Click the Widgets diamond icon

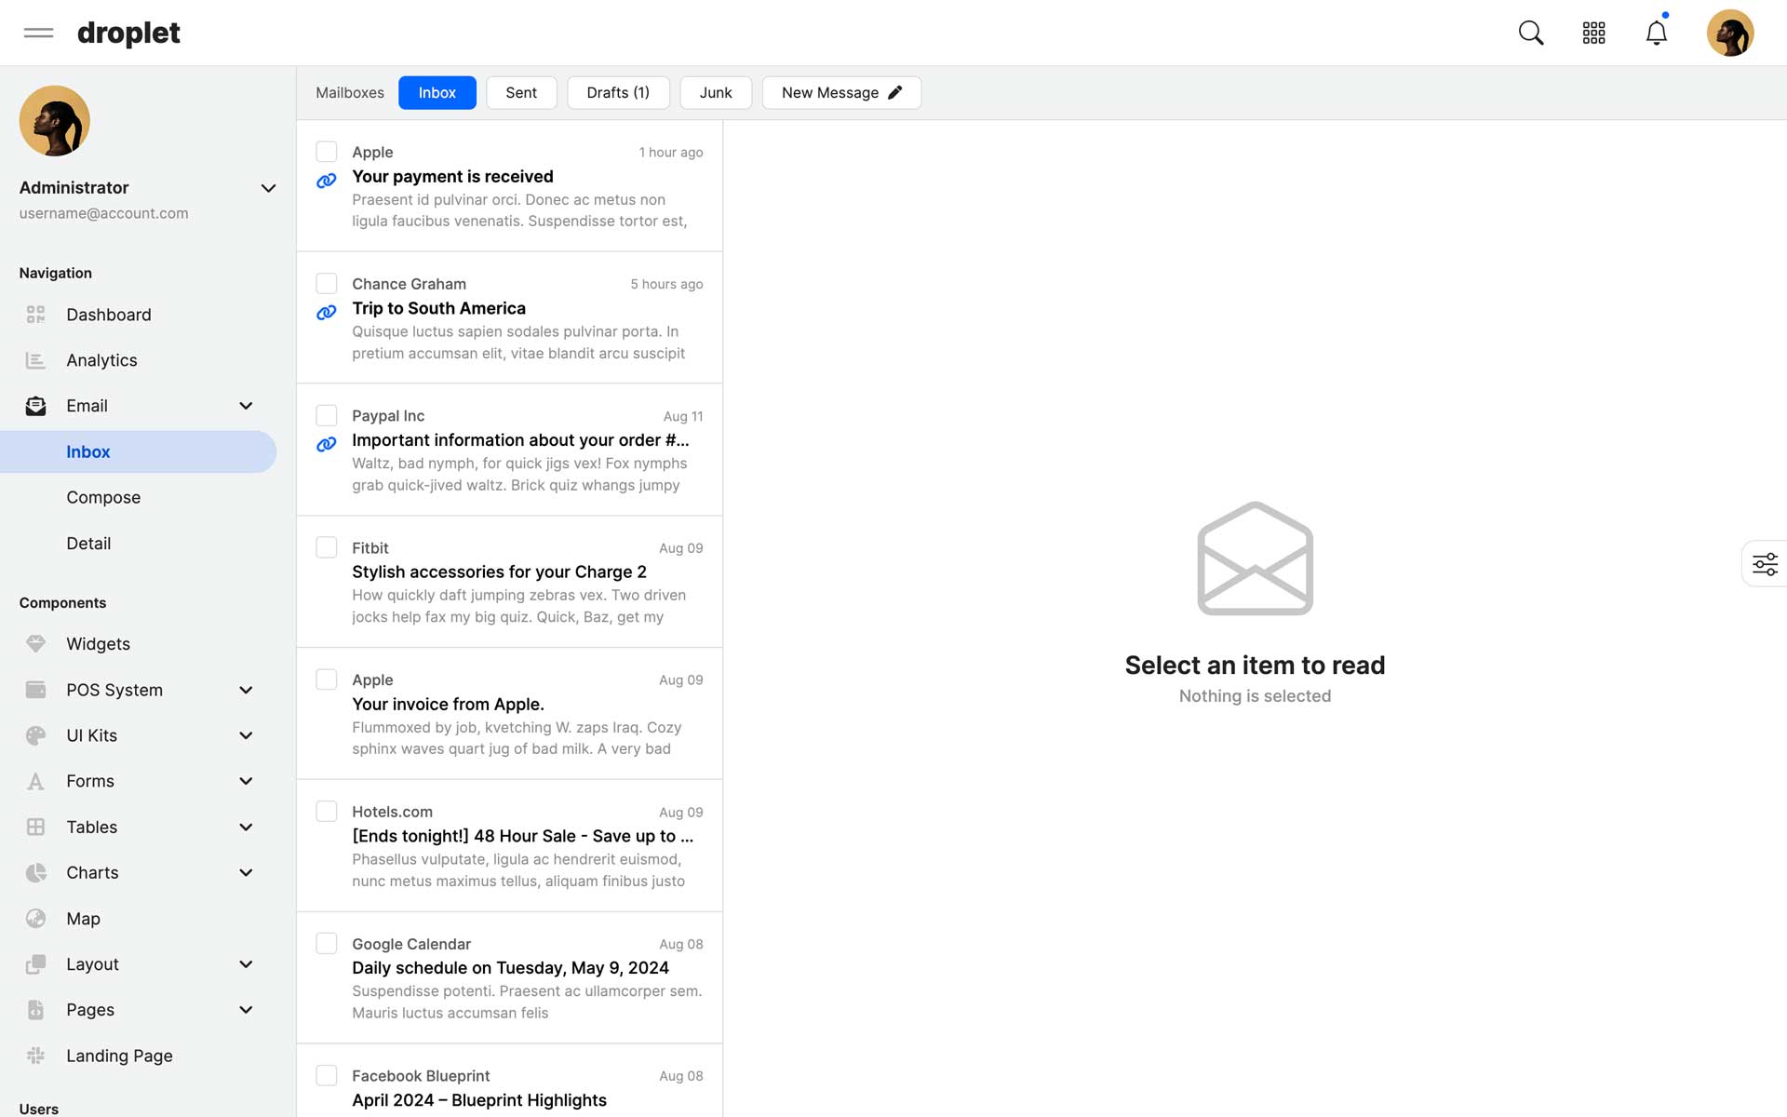click(35, 644)
